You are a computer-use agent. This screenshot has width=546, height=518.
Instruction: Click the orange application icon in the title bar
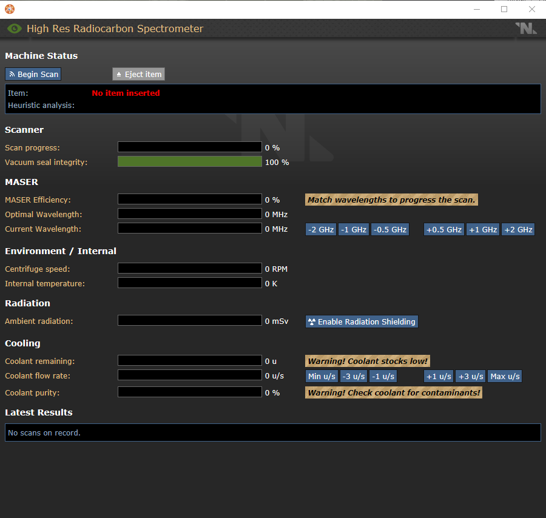pyautogui.click(x=10, y=9)
